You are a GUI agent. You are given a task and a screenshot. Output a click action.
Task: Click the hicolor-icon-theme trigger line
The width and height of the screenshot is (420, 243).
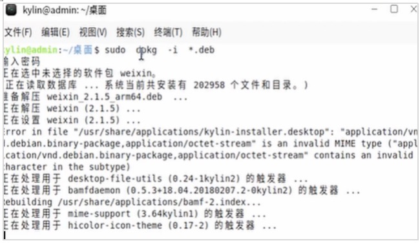[140, 226]
